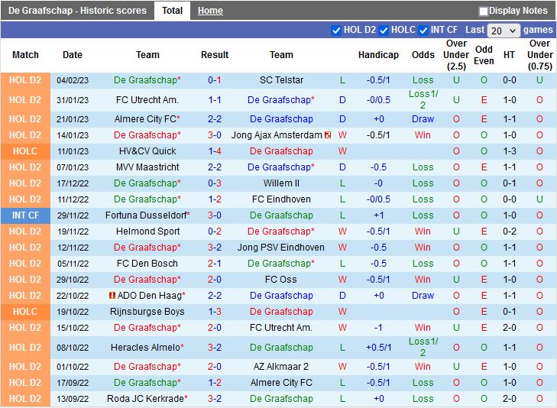Open Heracles Almelo team link

pyautogui.click(x=147, y=348)
